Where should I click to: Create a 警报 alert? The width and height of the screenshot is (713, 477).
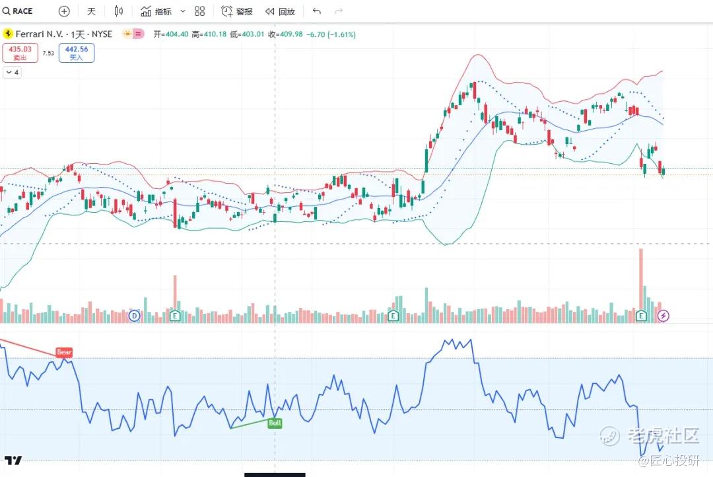[x=236, y=11]
